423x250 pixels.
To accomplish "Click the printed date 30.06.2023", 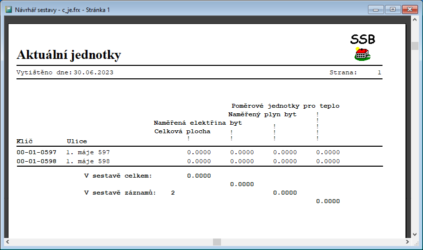I will point(93,72).
